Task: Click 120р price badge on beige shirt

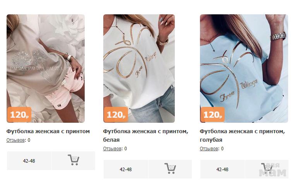Action: tap(19, 115)
